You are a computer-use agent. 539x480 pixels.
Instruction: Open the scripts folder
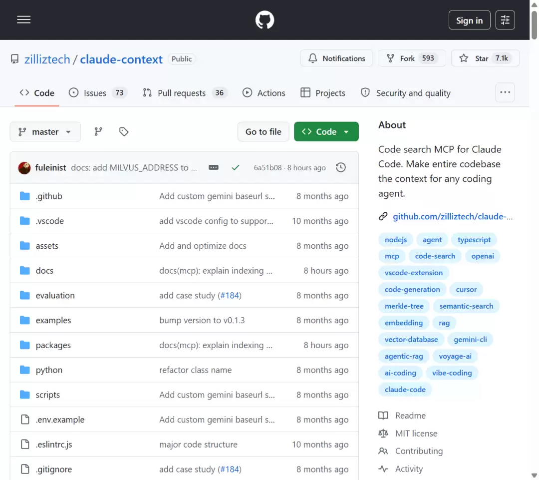click(x=48, y=395)
